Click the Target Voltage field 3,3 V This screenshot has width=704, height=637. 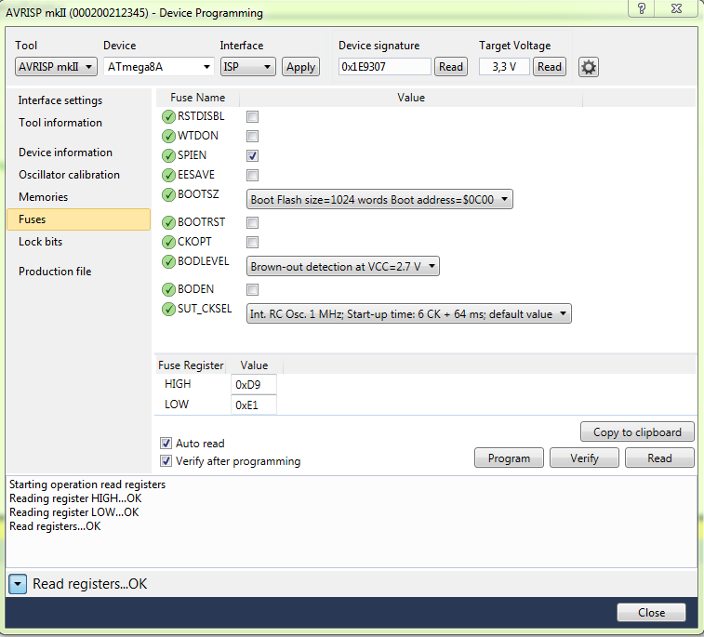(504, 67)
